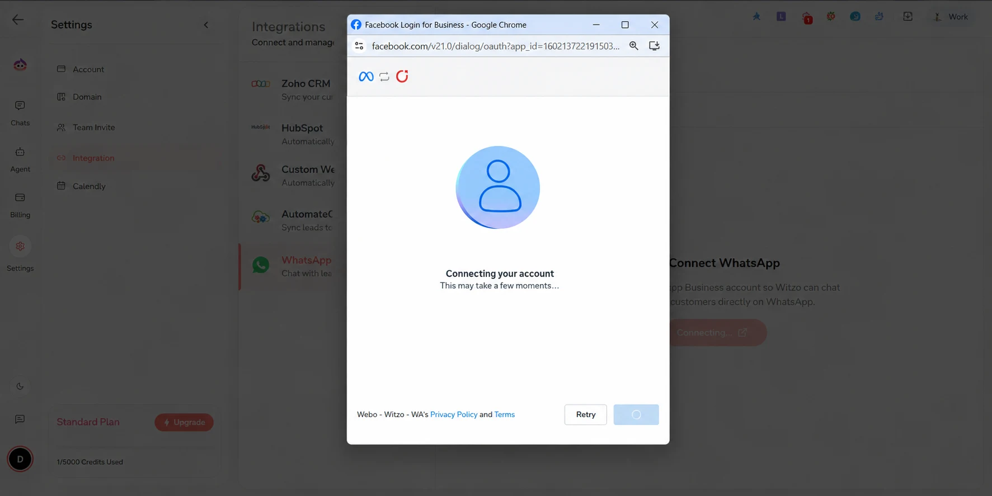Click the Retry button
This screenshot has height=496, width=992.
point(586,414)
